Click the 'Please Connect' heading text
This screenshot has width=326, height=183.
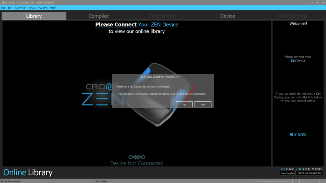click(x=116, y=24)
